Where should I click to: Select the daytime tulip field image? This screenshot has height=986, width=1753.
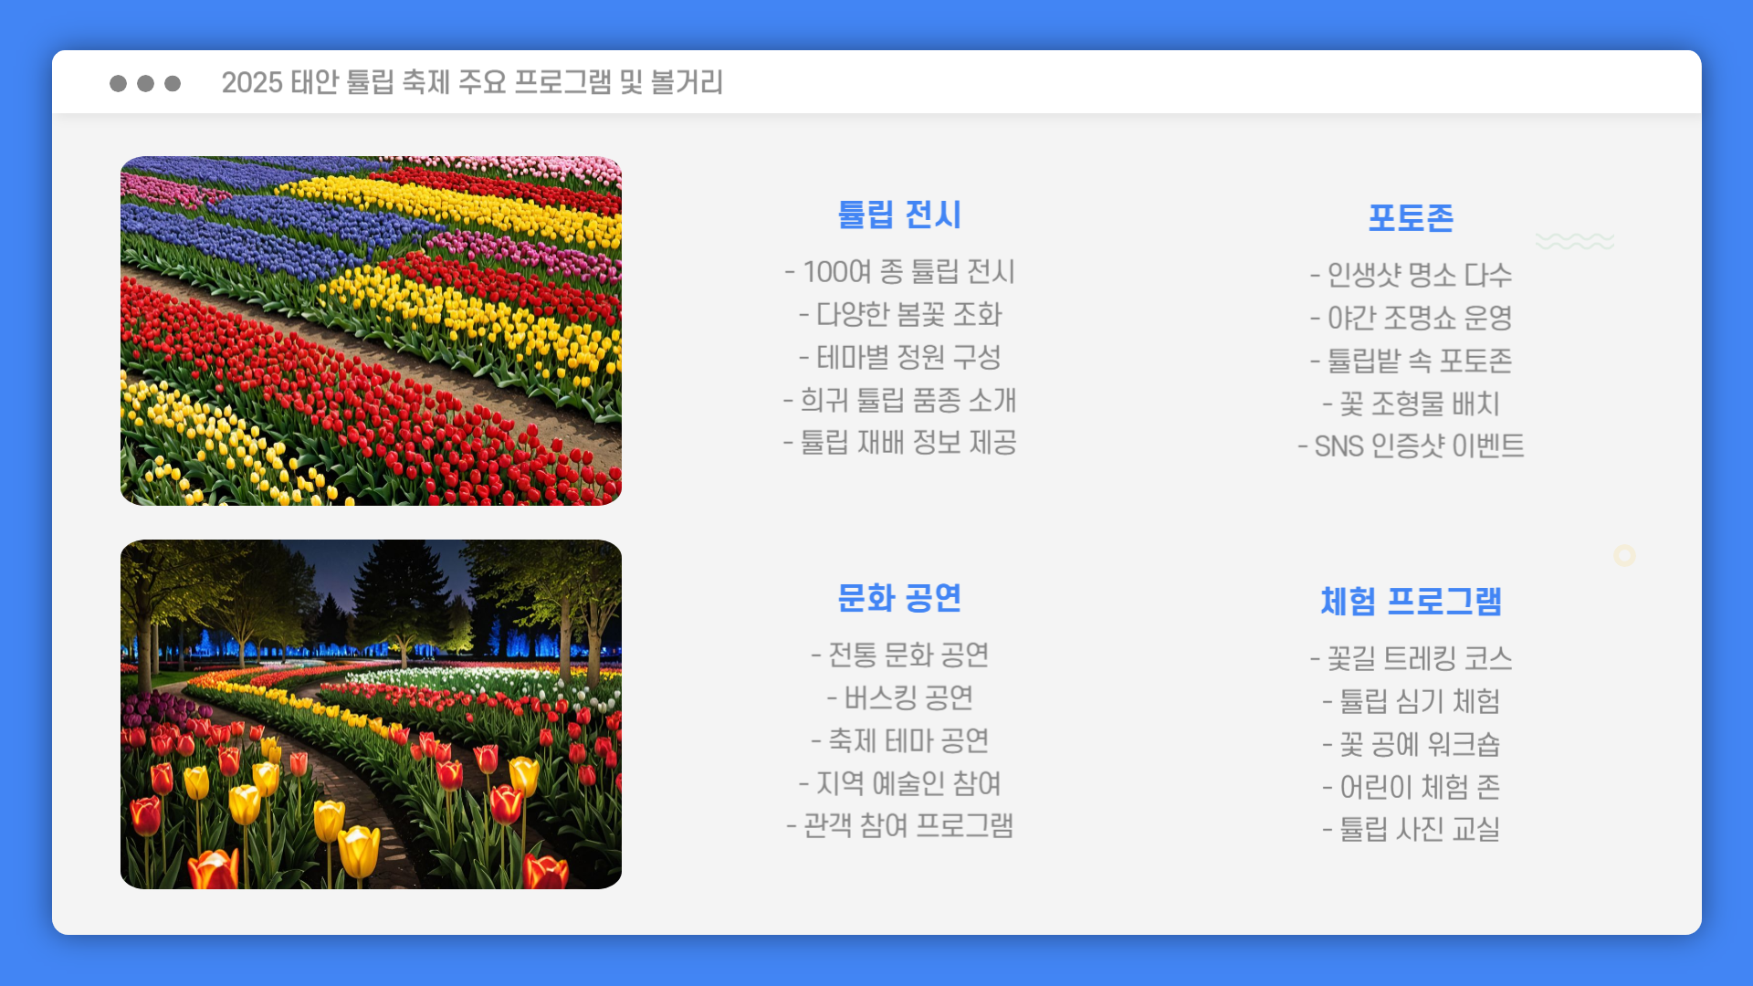[x=371, y=330]
